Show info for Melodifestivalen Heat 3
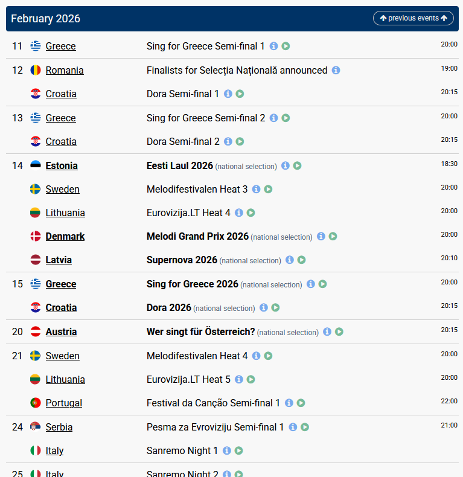Screen dimensions: 463x477 256,189
